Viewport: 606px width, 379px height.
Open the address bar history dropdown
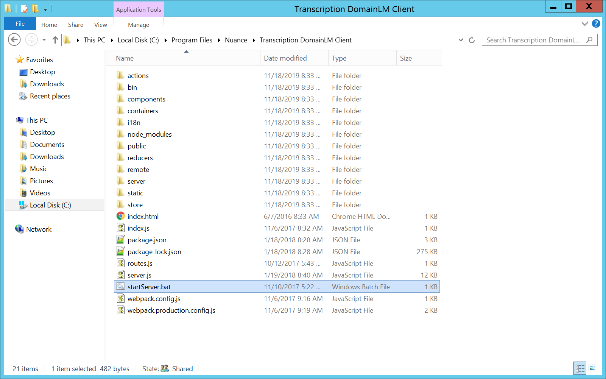click(x=461, y=40)
